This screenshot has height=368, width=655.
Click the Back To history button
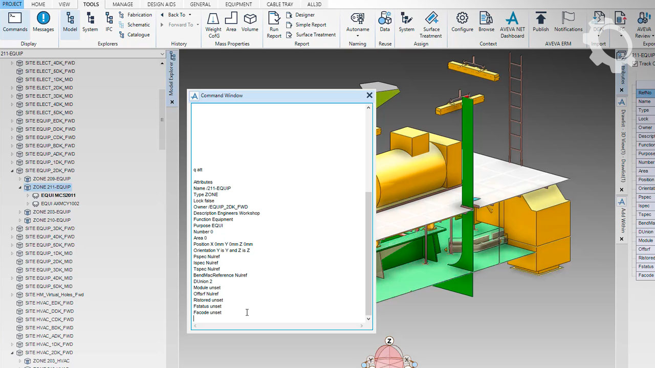(177, 15)
